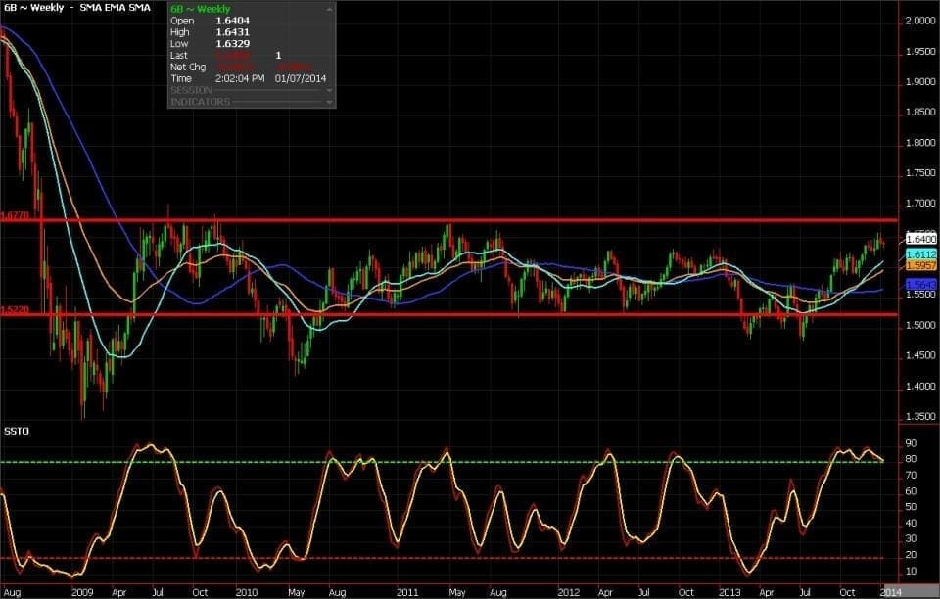The width and height of the screenshot is (940, 599).
Task: Expand the INDICATORS section
Action: [329, 102]
